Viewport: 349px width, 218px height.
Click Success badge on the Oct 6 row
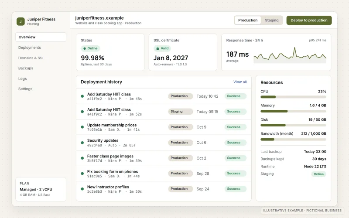tap(235, 143)
